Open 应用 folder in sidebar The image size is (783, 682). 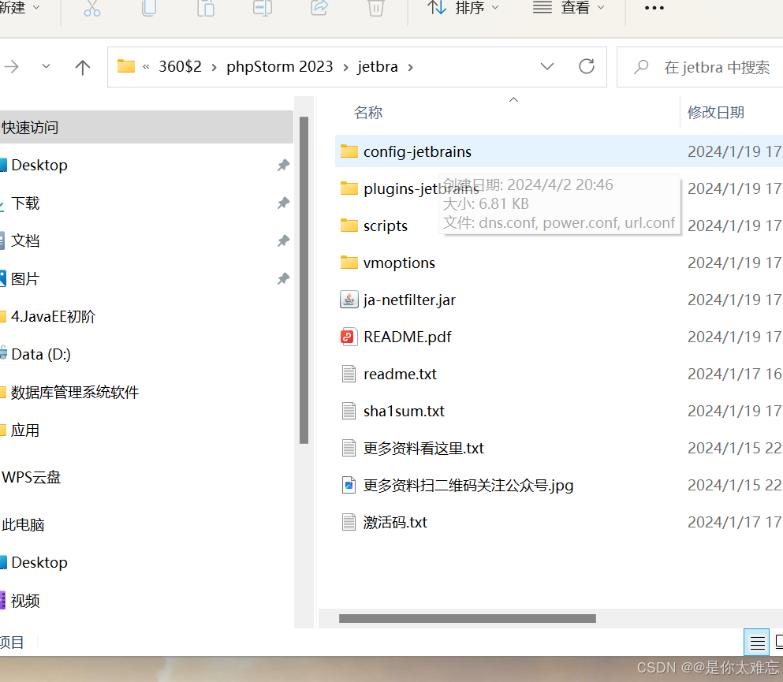pos(24,430)
